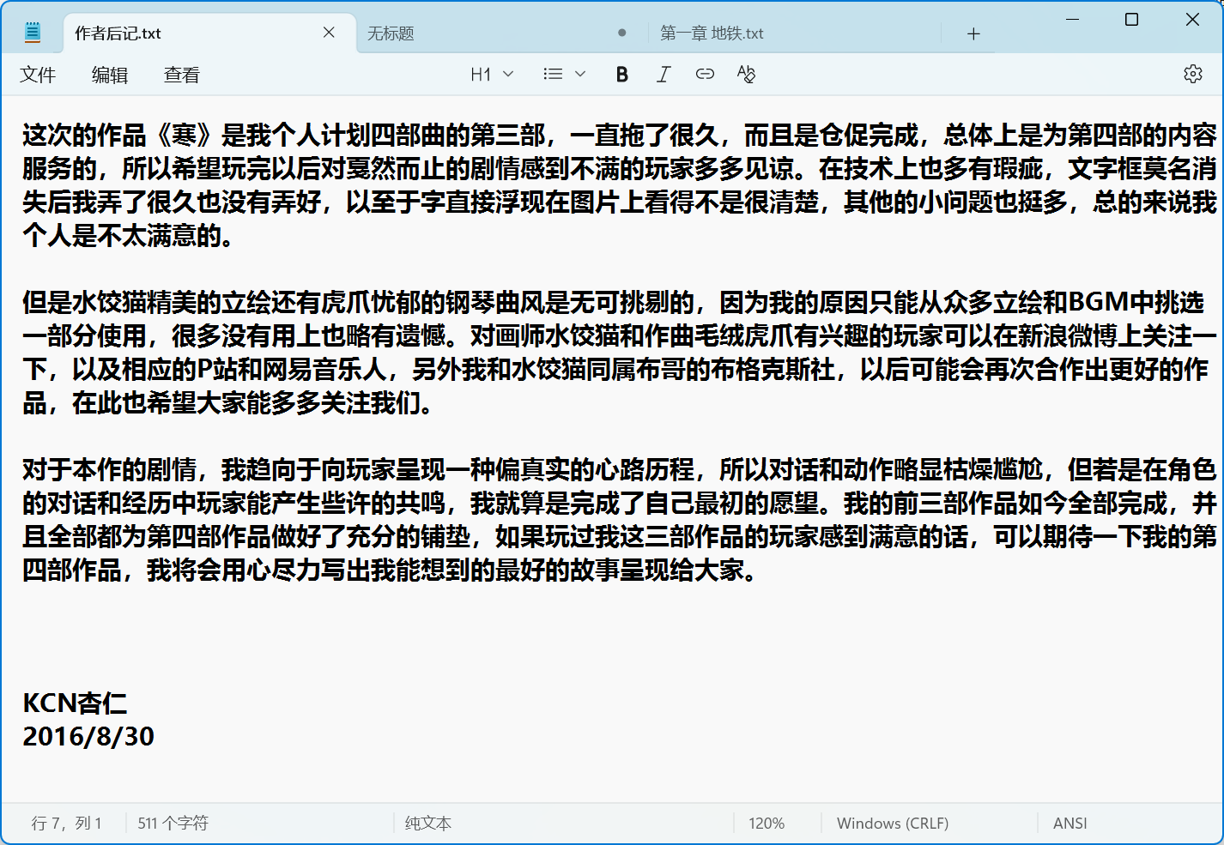Insert a hyperlink

coord(705,74)
